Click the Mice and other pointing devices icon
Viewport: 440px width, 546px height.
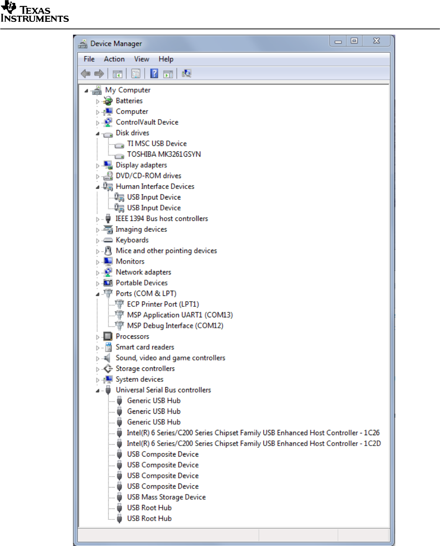coord(108,251)
